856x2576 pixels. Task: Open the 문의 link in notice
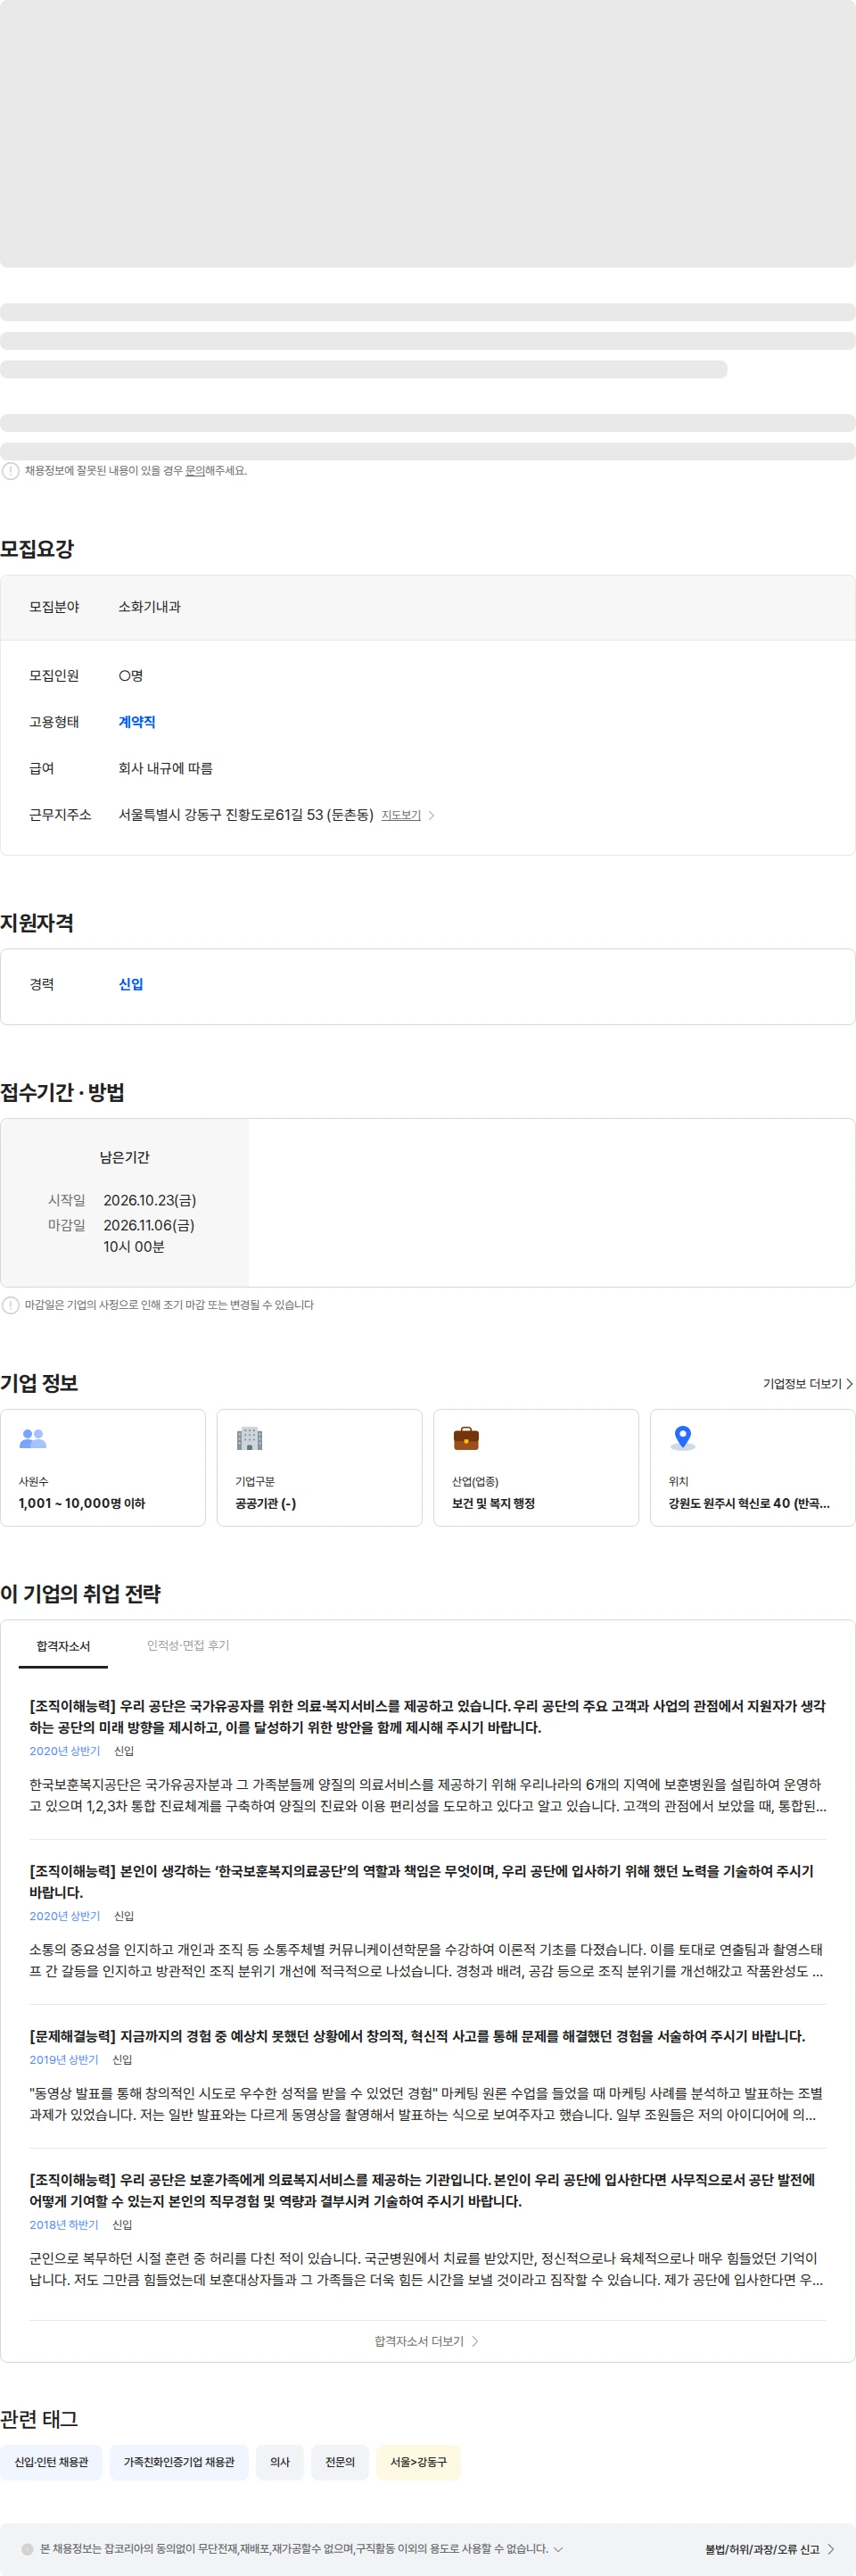tap(194, 471)
